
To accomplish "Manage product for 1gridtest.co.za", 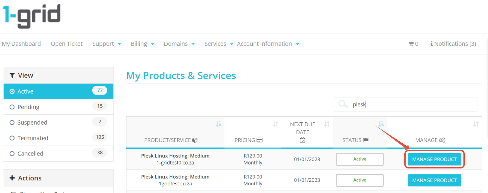I will (x=435, y=180).
